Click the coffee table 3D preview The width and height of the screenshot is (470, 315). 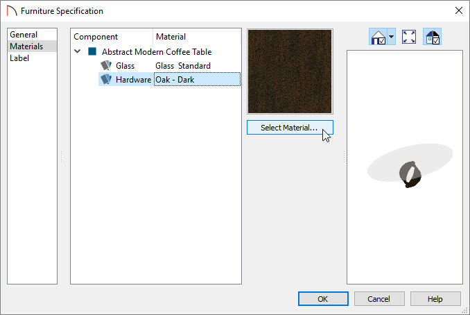point(405,167)
